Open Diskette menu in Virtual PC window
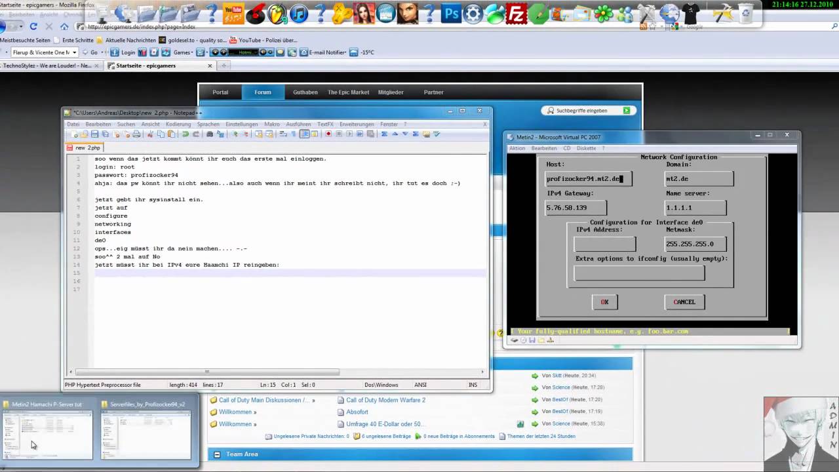Image resolution: width=839 pixels, height=472 pixels. 586,148
